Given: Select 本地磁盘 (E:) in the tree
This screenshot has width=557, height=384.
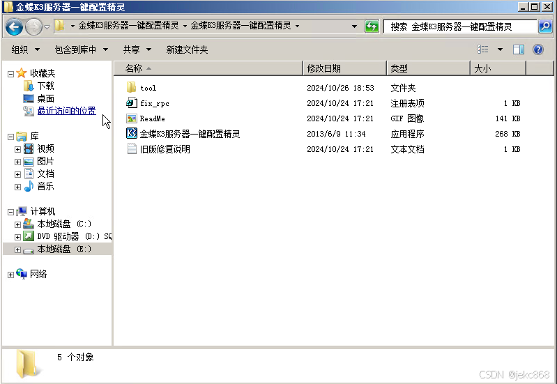Looking at the screenshot, I should click(58, 249).
